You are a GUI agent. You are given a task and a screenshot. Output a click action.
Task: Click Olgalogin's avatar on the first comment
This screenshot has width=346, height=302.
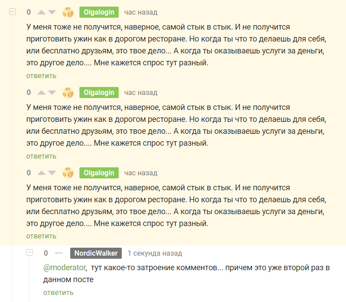tap(68, 12)
